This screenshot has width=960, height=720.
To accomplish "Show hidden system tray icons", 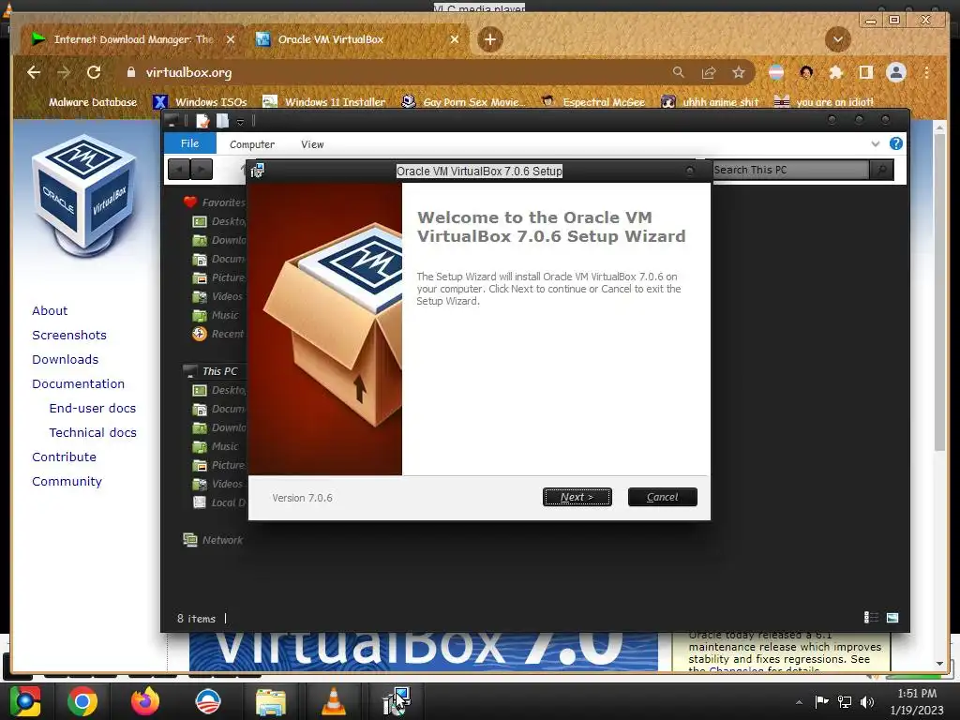I will [799, 702].
